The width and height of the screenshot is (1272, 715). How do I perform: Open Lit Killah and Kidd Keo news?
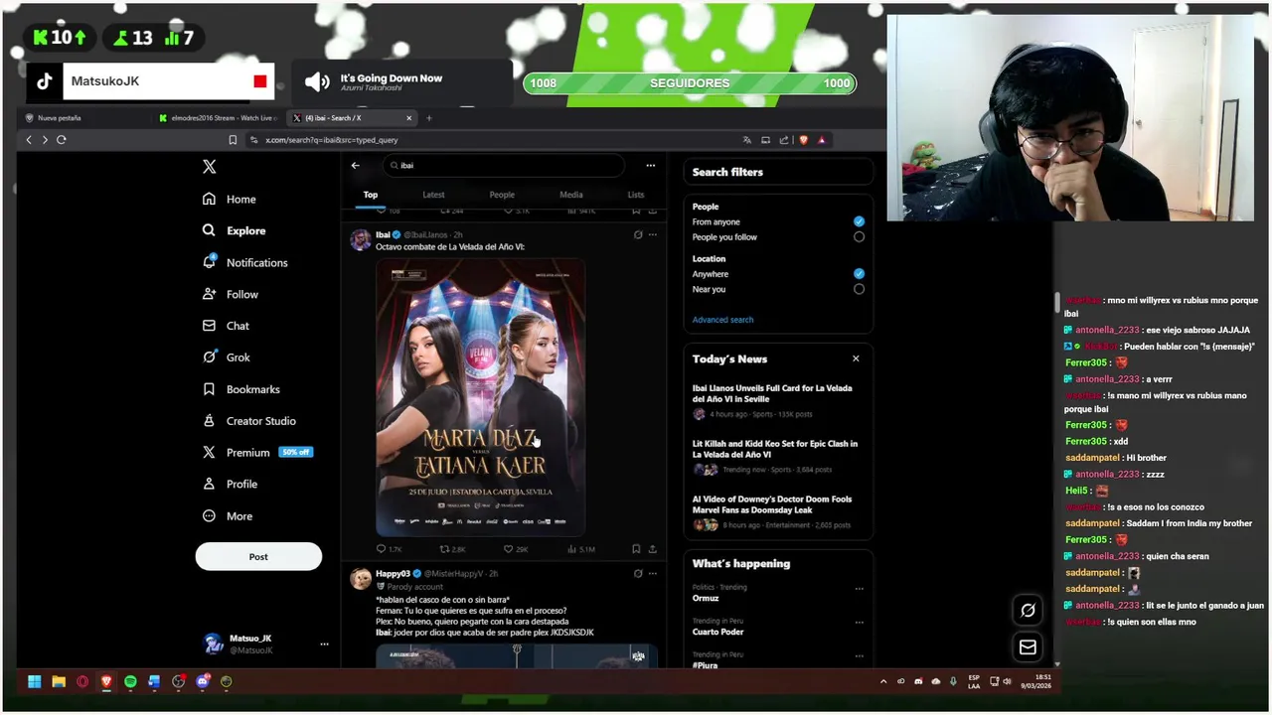click(x=777, y=456)
